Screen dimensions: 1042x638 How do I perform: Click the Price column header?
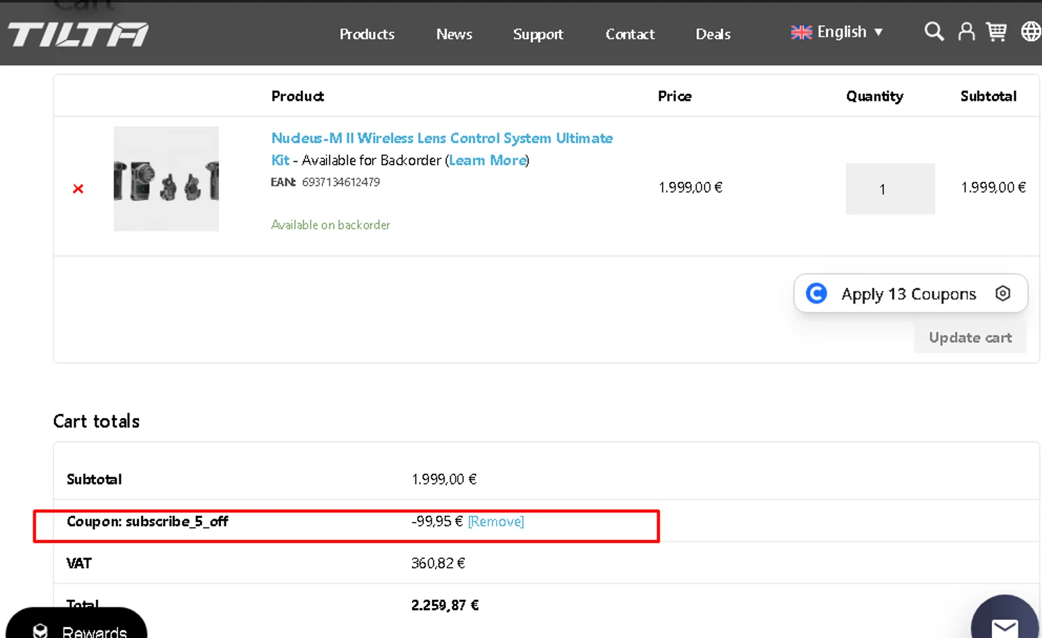click(675, 96)
